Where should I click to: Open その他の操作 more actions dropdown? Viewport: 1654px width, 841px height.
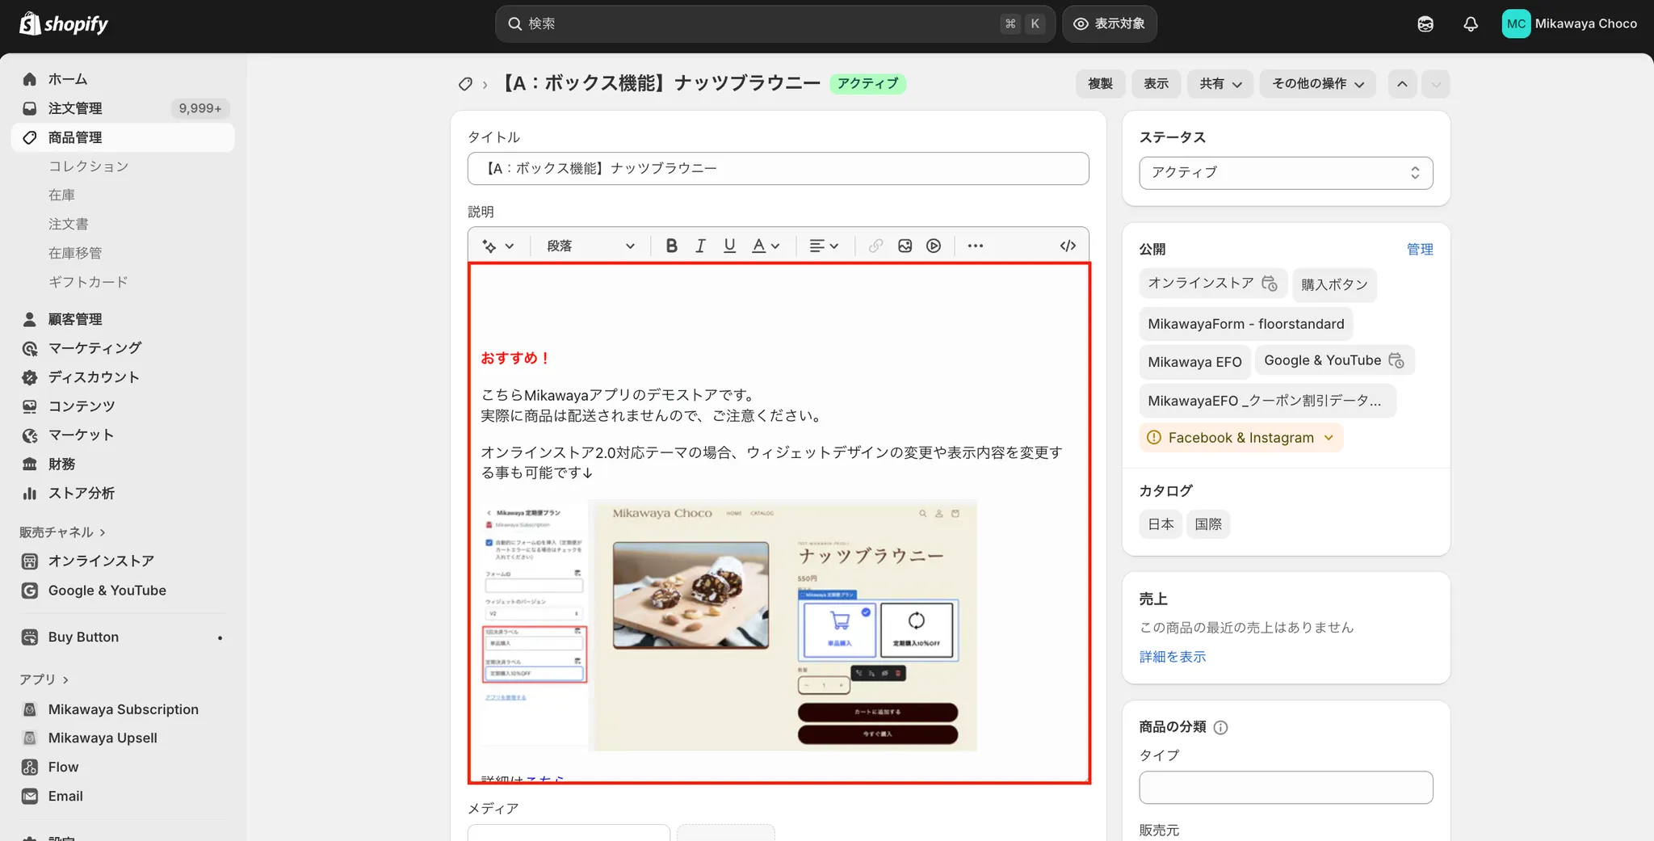point(1317,84)
